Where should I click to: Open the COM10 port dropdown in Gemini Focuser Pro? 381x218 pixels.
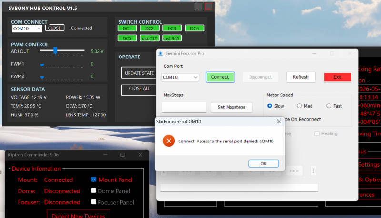pos(180,77)
